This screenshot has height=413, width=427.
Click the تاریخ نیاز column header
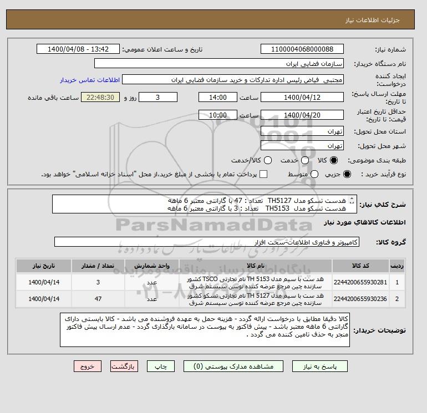coord(44,266)
